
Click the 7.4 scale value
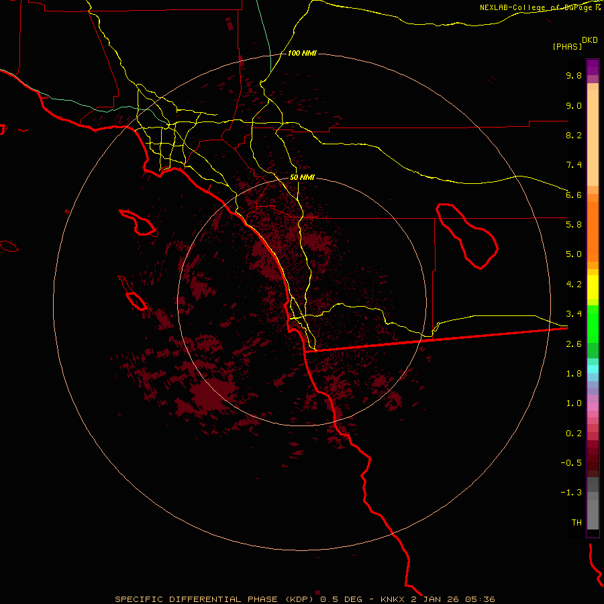click(574, 165)
